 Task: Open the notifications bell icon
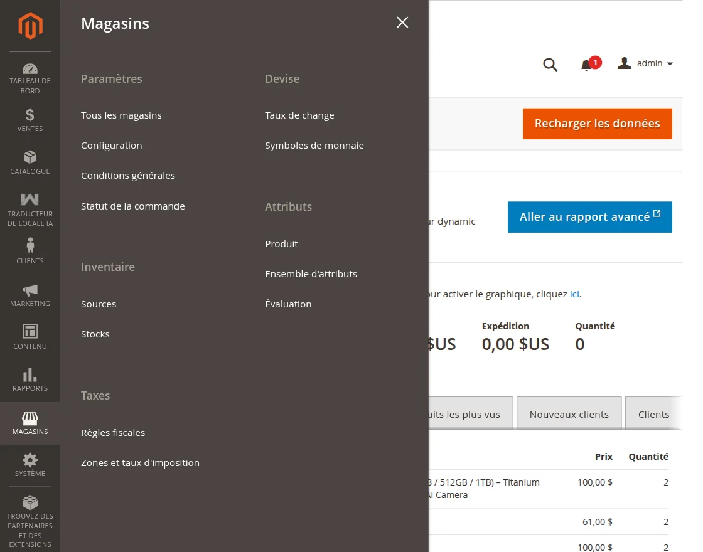pos(587,65)
